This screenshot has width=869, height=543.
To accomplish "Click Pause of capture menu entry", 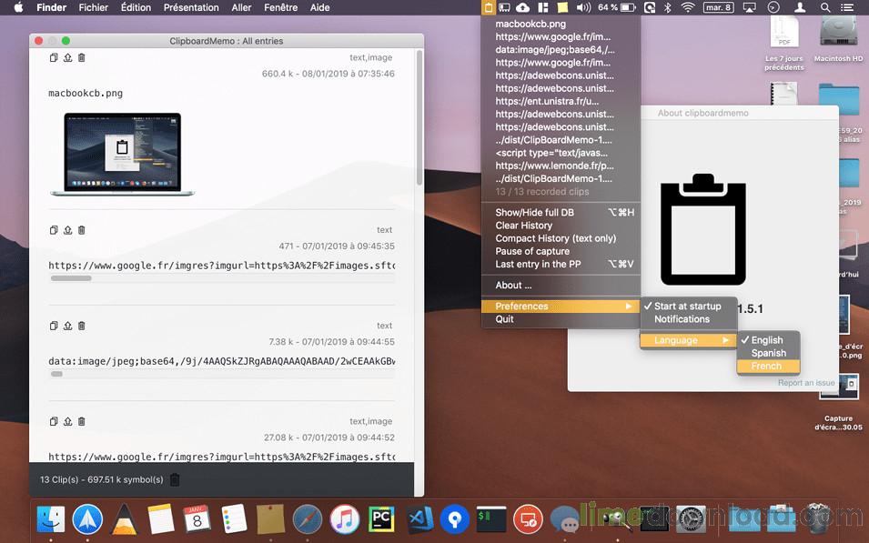I will point(532,251).
